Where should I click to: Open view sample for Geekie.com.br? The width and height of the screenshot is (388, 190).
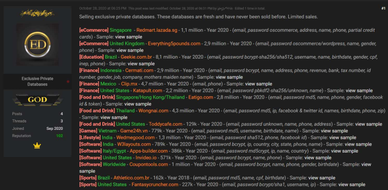141,63
